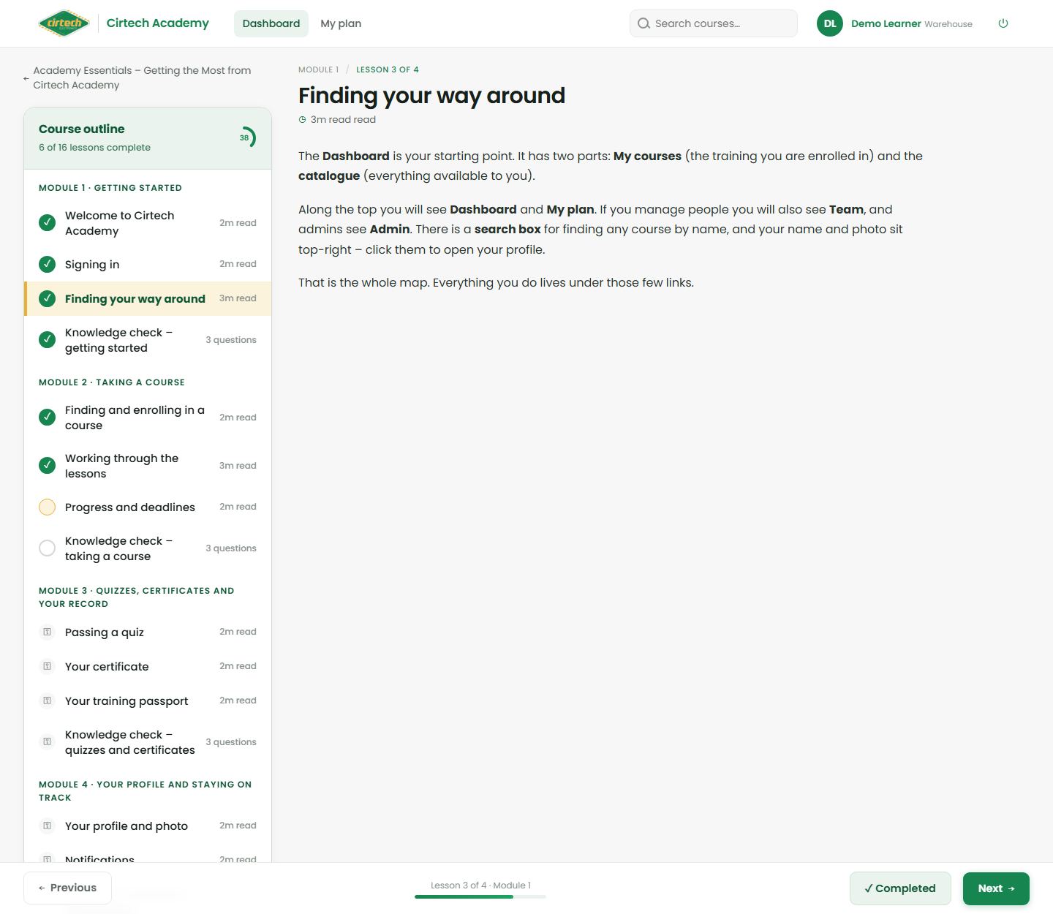1053x914 pixels.
Task: Click the Cirtech logo icon
Action: (64, 23)
